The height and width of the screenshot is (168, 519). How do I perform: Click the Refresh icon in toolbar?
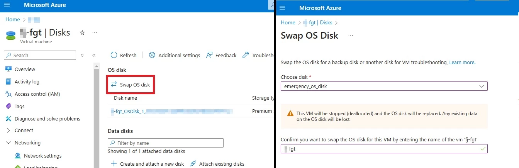[114, 55]
